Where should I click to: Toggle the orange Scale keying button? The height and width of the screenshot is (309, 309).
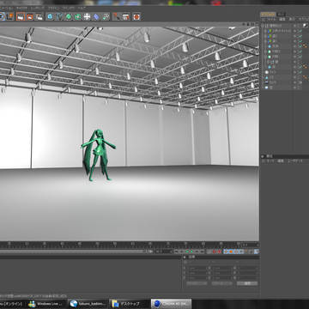pos(231,251)
